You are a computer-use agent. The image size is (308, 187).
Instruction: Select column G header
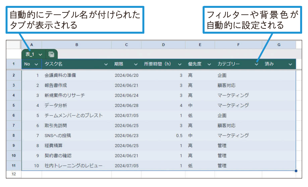pyautogui.click(x=279, y=45)
